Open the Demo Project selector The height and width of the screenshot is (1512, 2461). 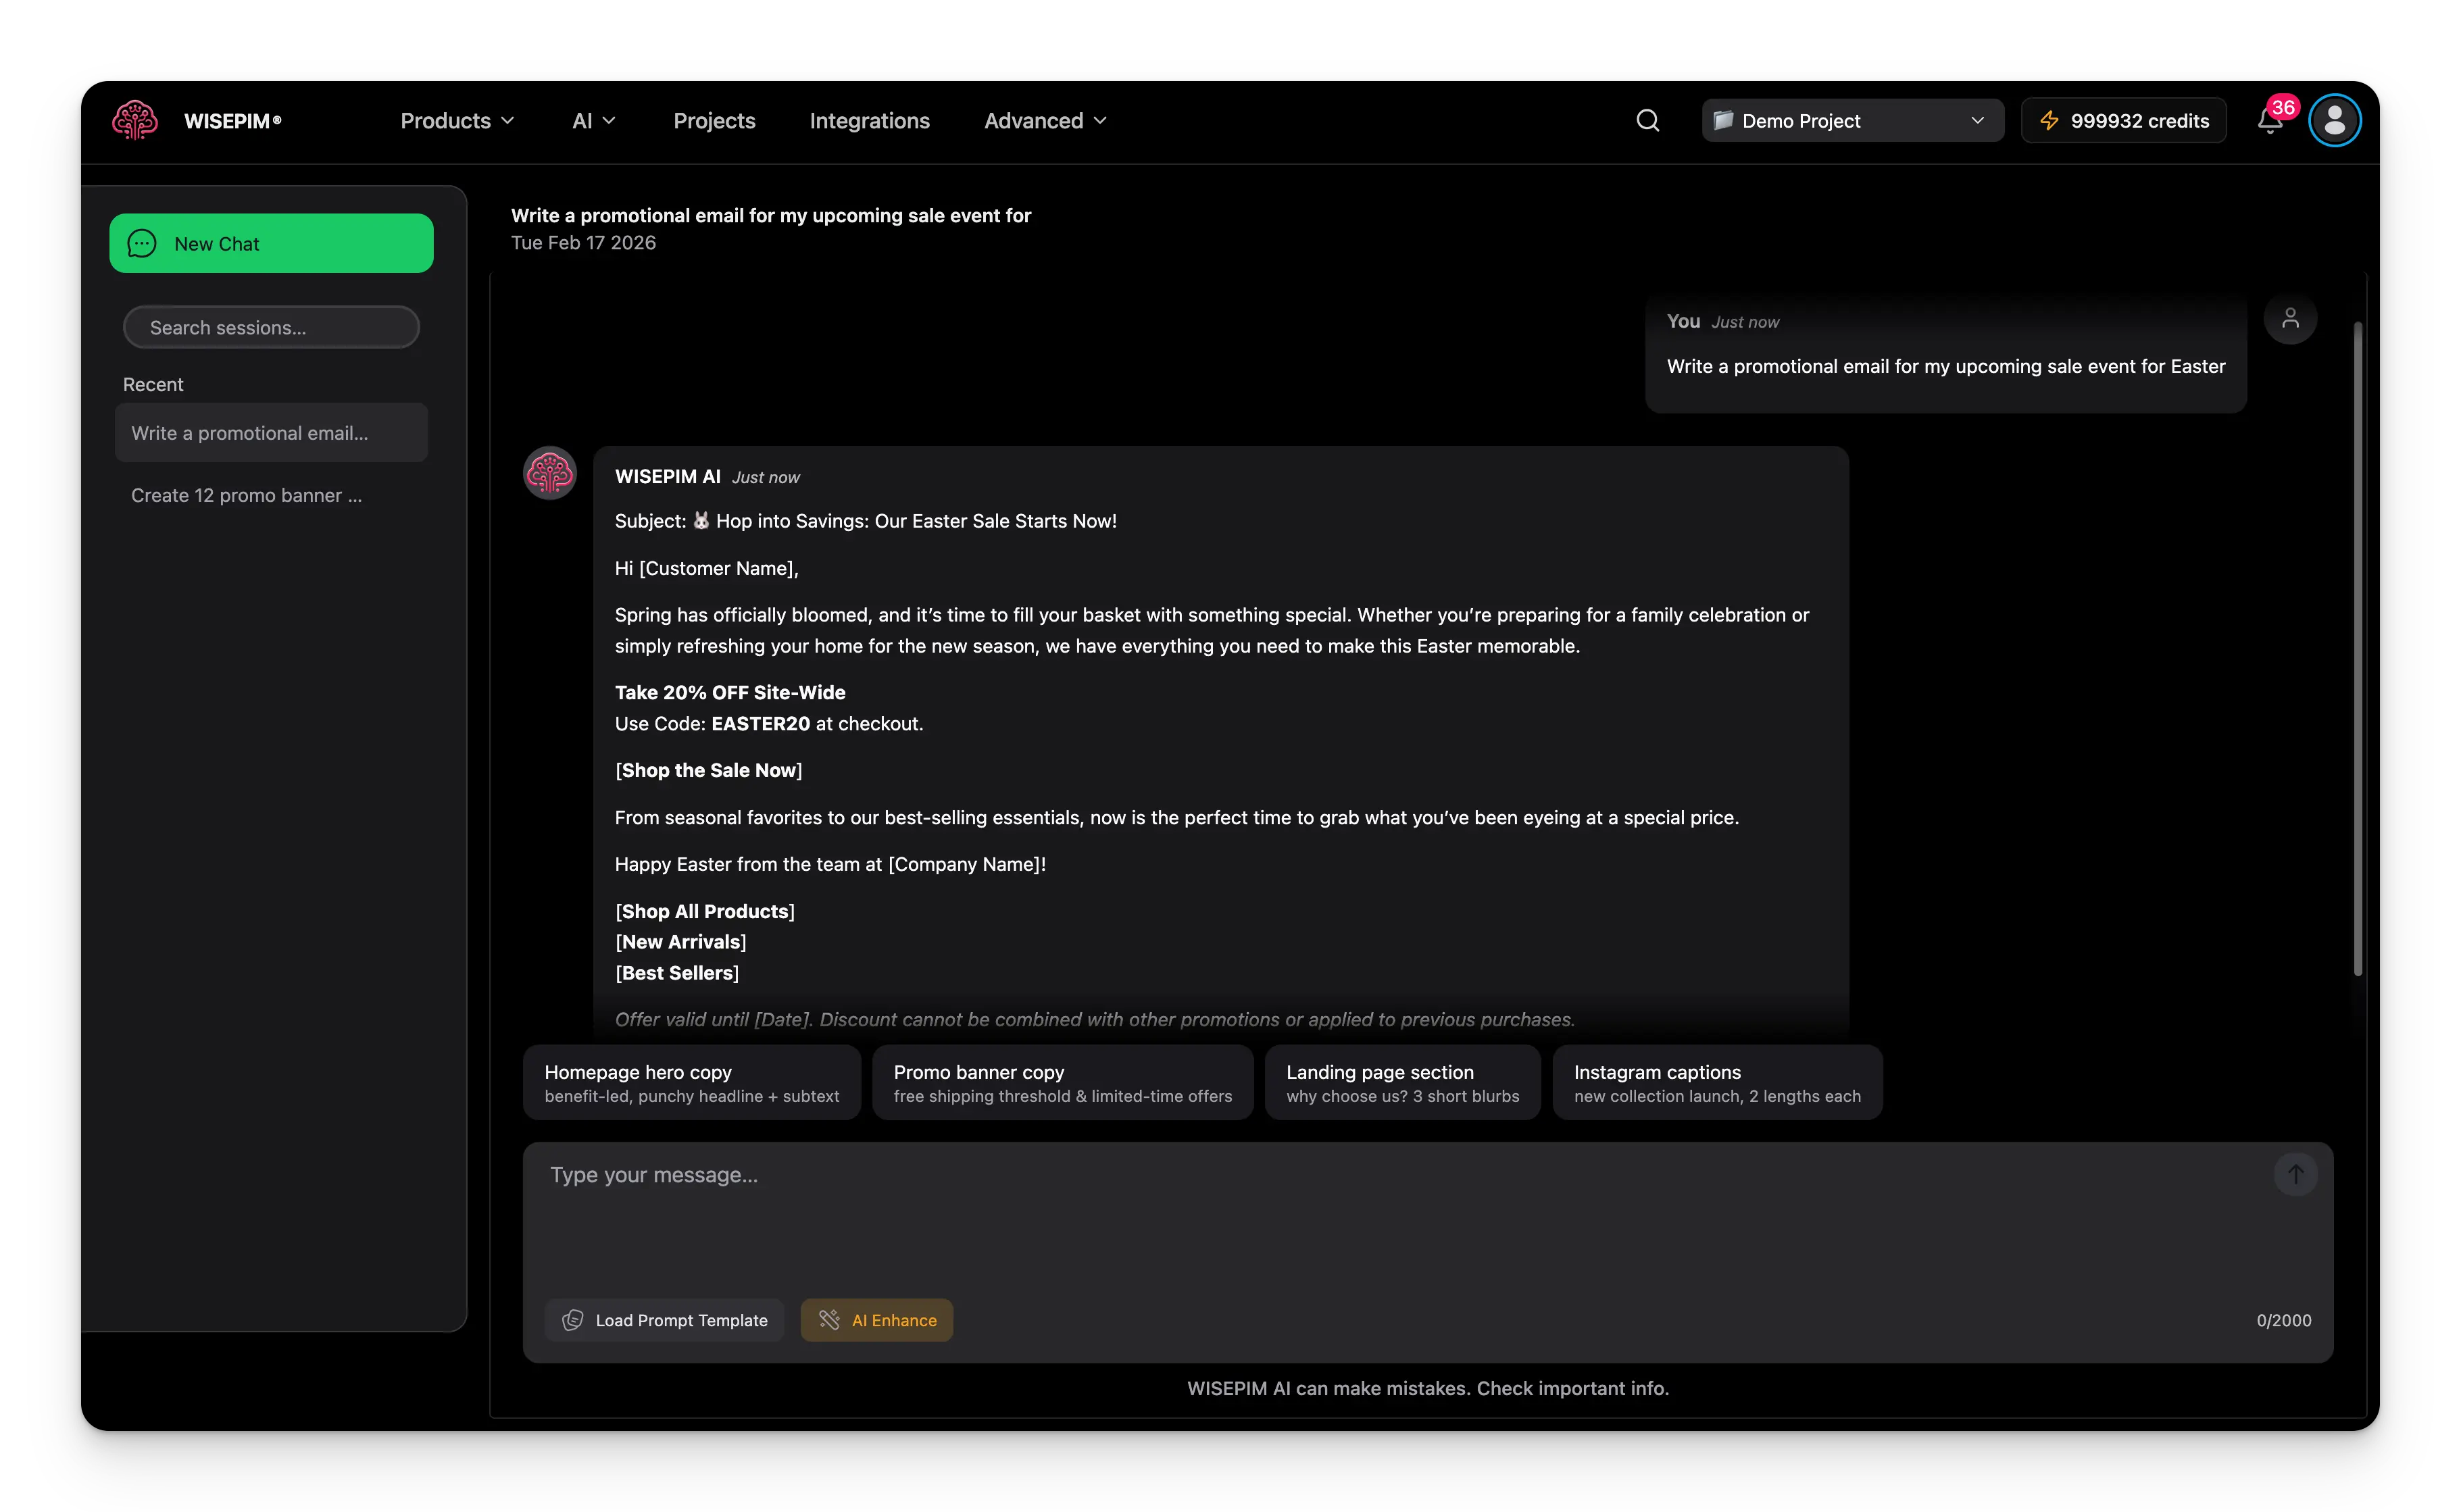coord(1851,120)
